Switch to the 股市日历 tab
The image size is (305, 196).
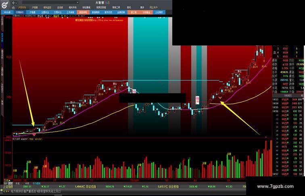point(109,12)
